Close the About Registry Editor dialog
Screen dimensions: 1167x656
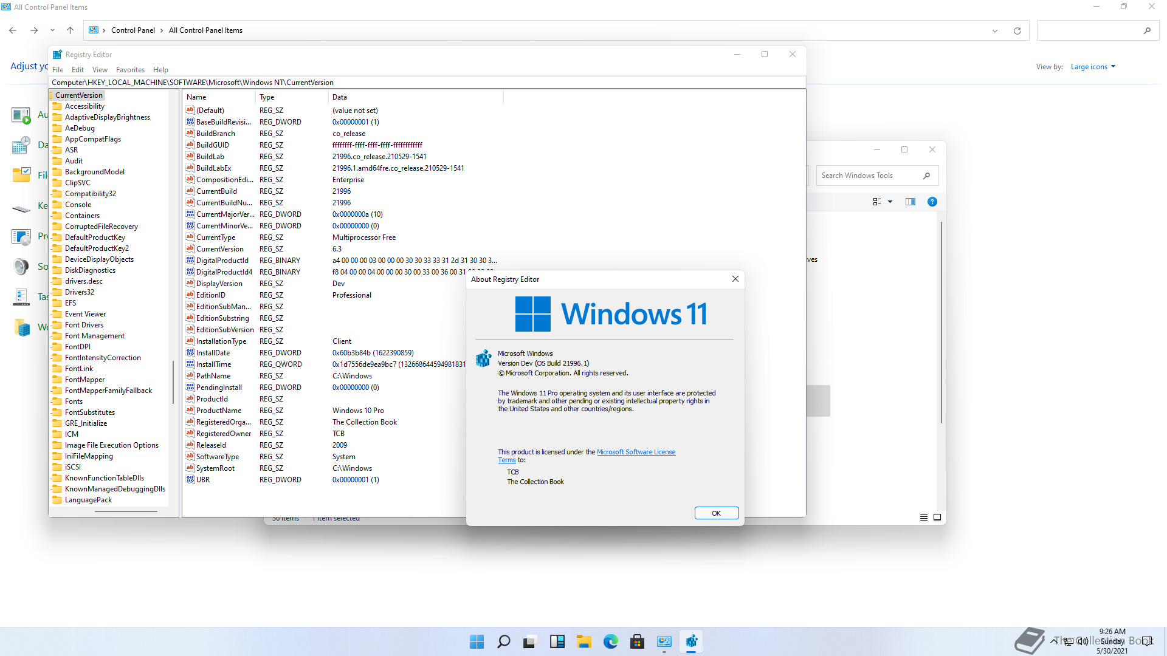coord(735,279)
